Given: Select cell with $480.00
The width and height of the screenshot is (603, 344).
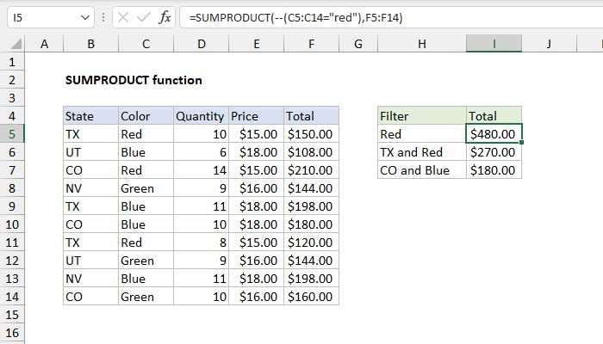Looking at the screenshot, I should 494,134.
